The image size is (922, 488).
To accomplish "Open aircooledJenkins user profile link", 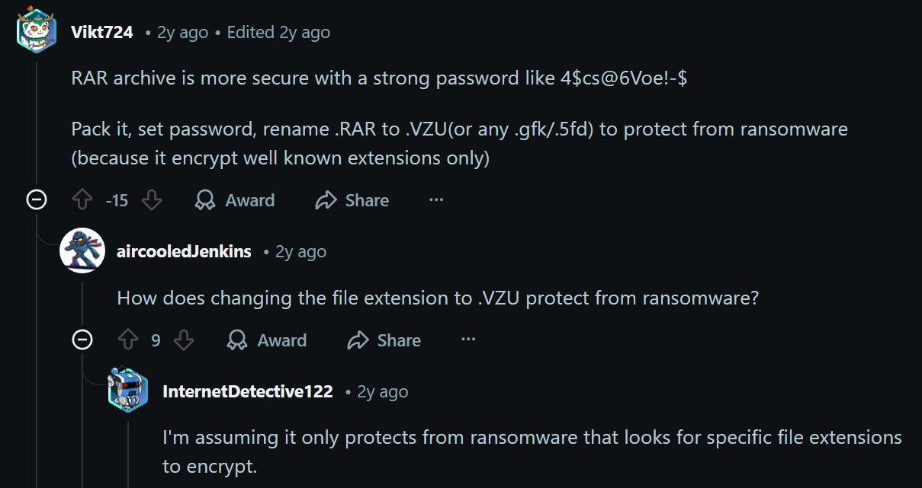I will pyautogui.click(x=184, y=251).
